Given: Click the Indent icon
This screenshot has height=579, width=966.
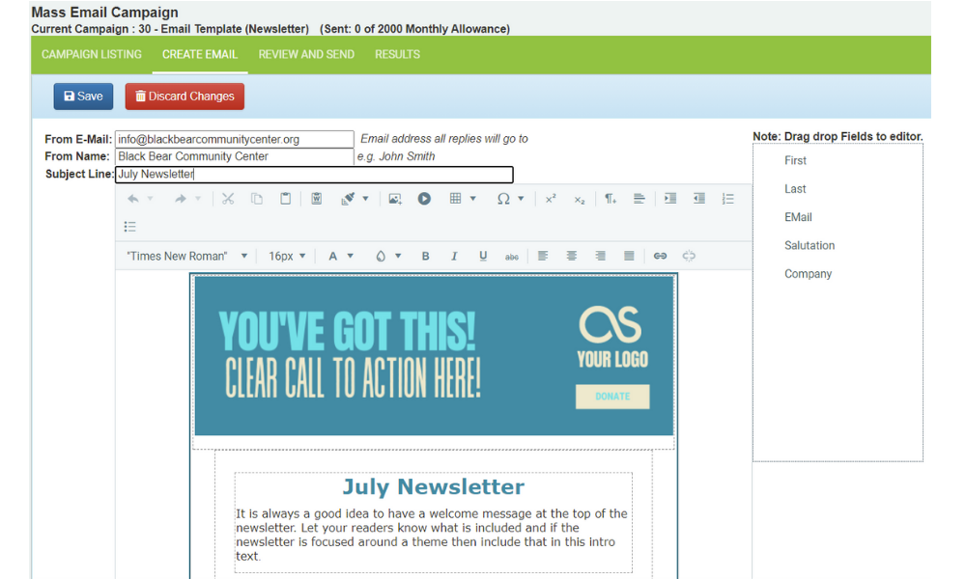Looking at the screenshot, I should 670,199.
